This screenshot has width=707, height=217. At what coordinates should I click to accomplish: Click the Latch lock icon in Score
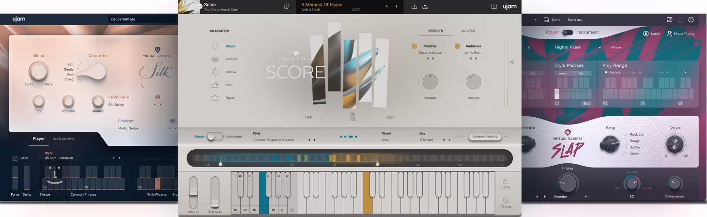[506, 181]
